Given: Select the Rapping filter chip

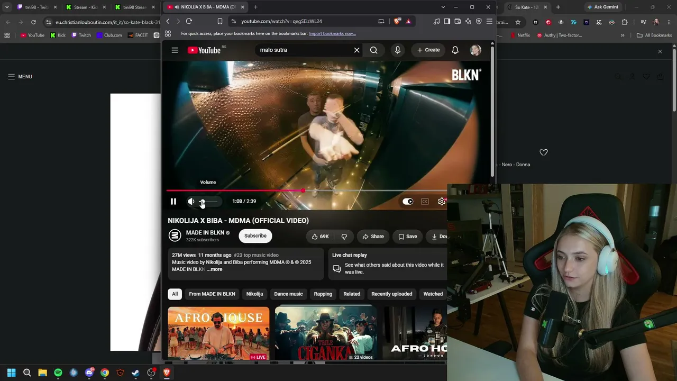Looking at the screenshot, I should pyautogui.click(x=323, y=294).
